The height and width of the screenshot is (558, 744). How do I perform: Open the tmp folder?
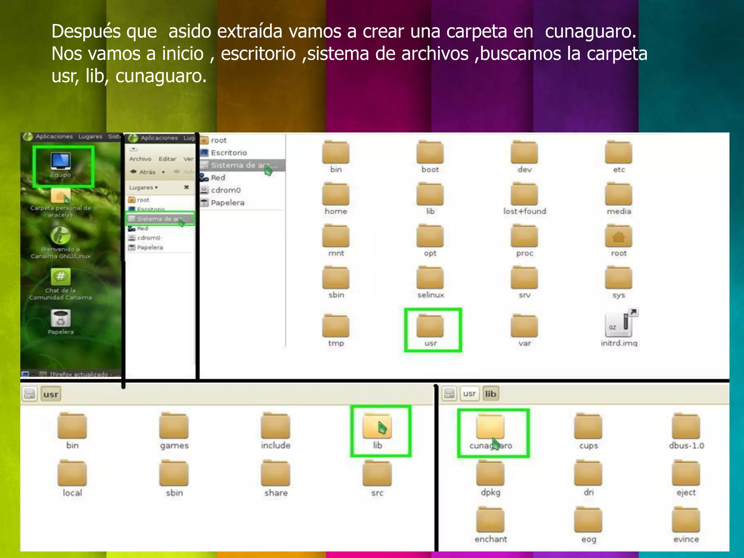click(x=336, y=330)
